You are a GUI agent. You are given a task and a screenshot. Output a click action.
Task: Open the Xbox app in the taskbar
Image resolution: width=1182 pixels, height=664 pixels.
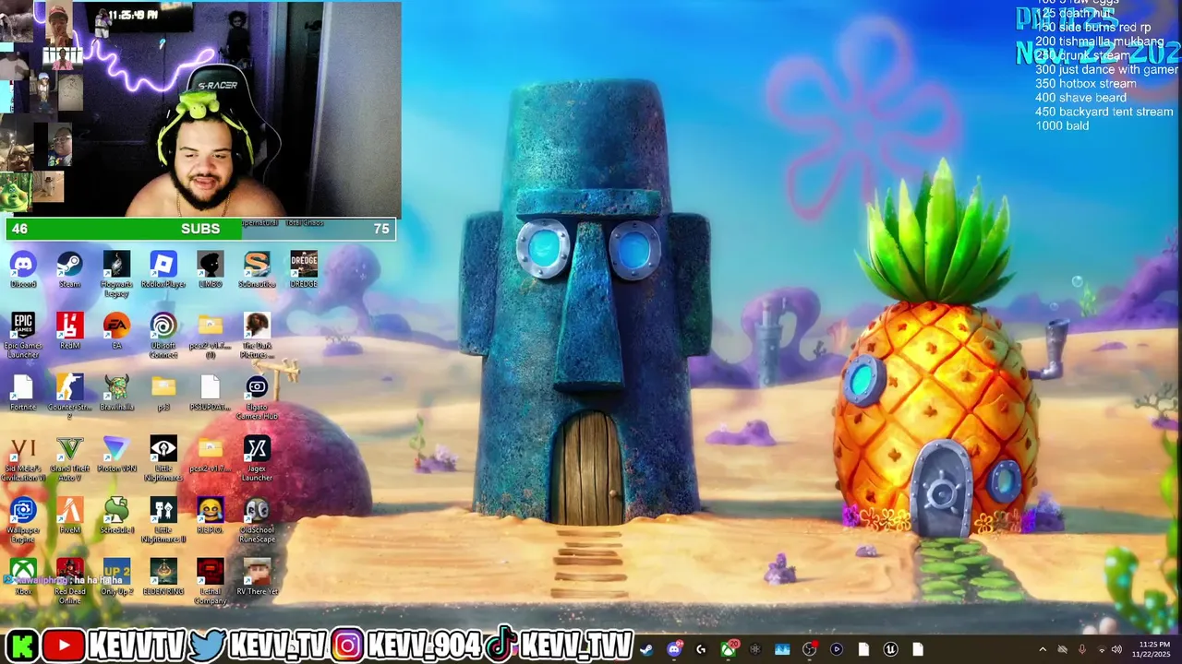click(x=729, y=649)
